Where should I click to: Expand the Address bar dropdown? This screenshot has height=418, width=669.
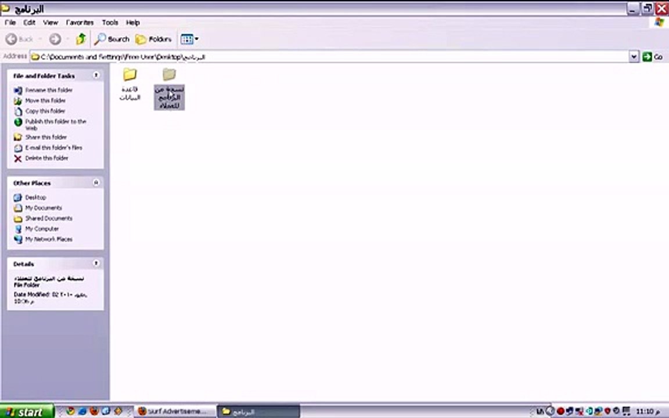(x=634, y=56)
